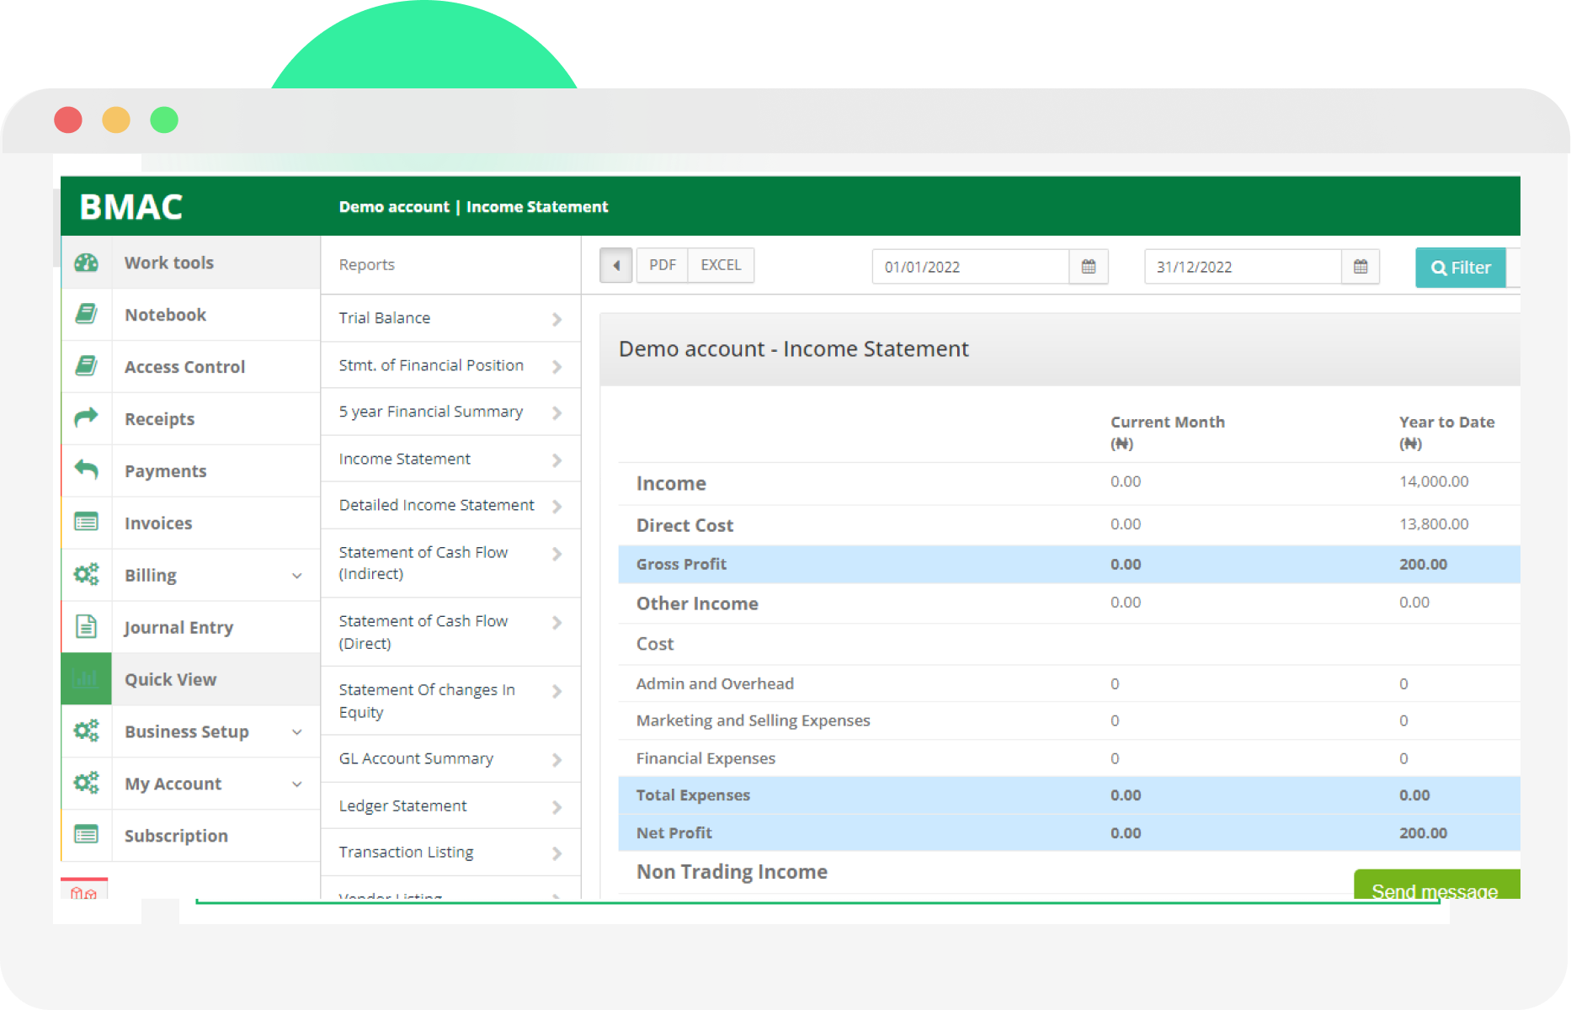This screenshot has height=1010, width=1571.
Task: Click the start date 01/01/2022 field
Action: (x=970, y=267)
